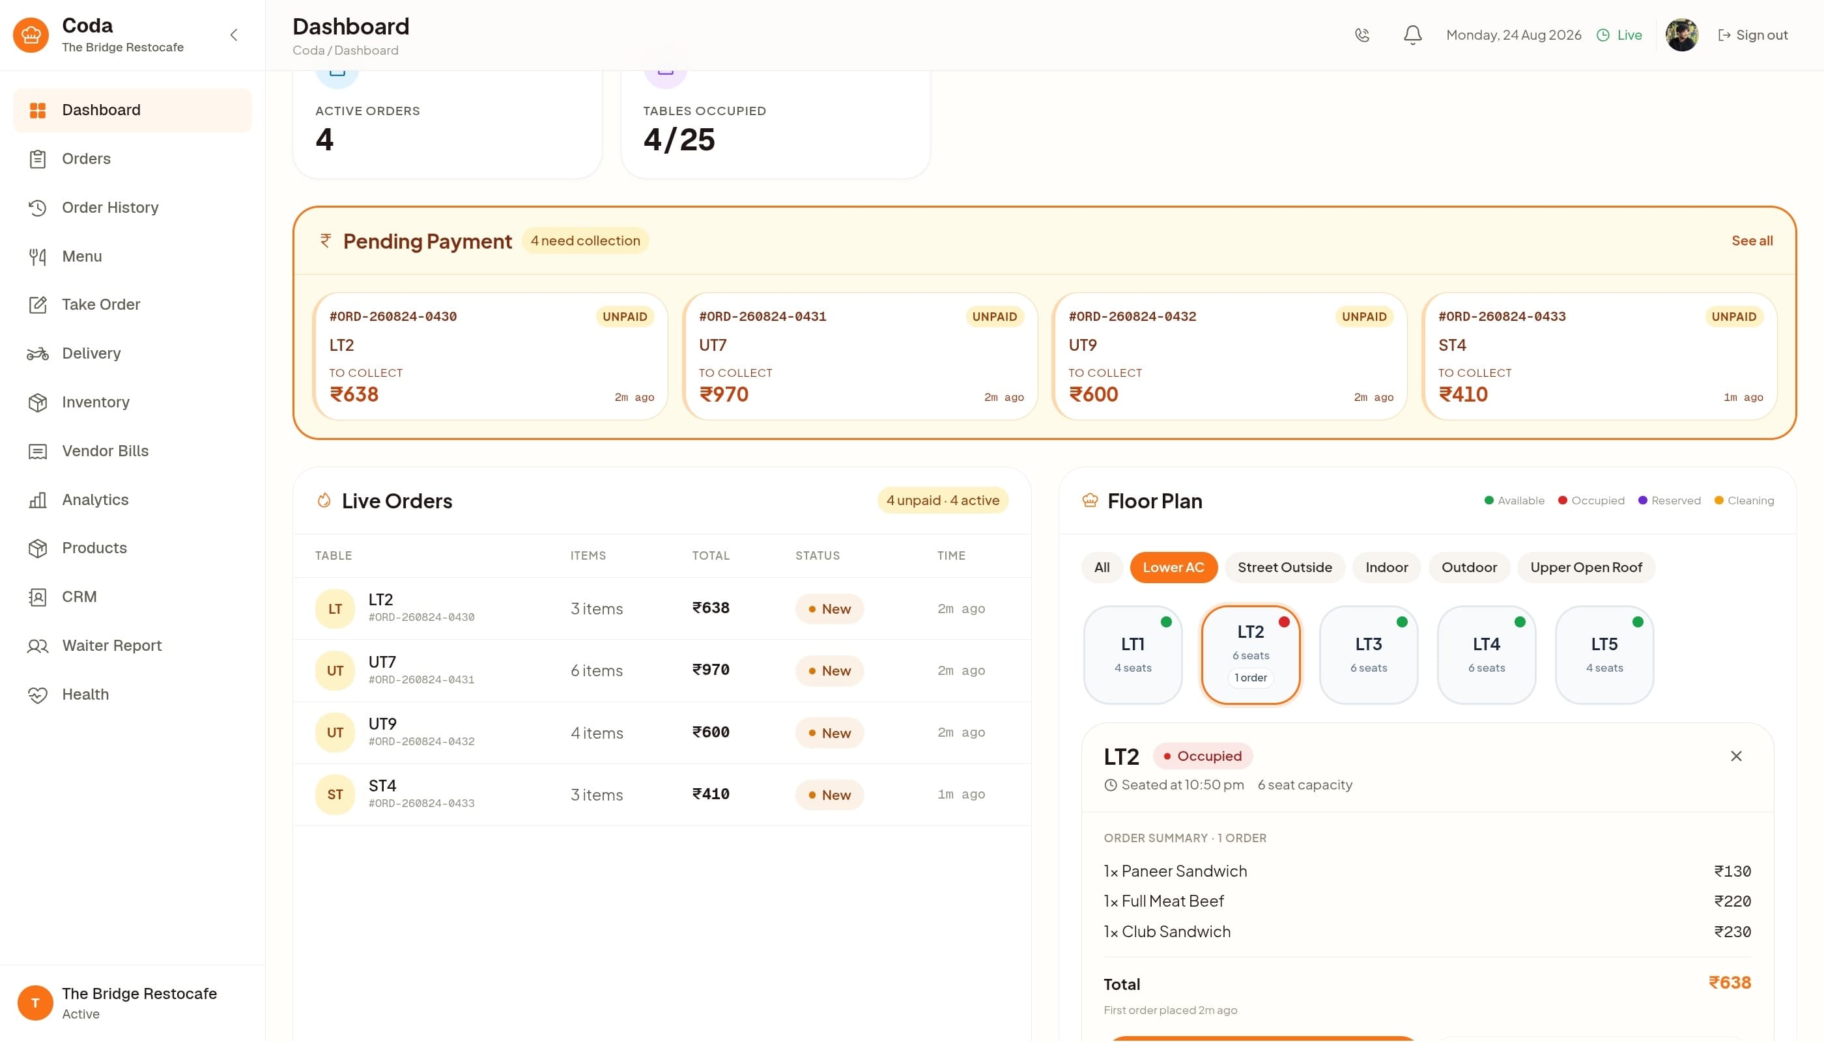Click the Coda chef-hat logo icon
Image resolution: width=1824 pixels, height=1042 pixels.
click(x=31, y=35)
